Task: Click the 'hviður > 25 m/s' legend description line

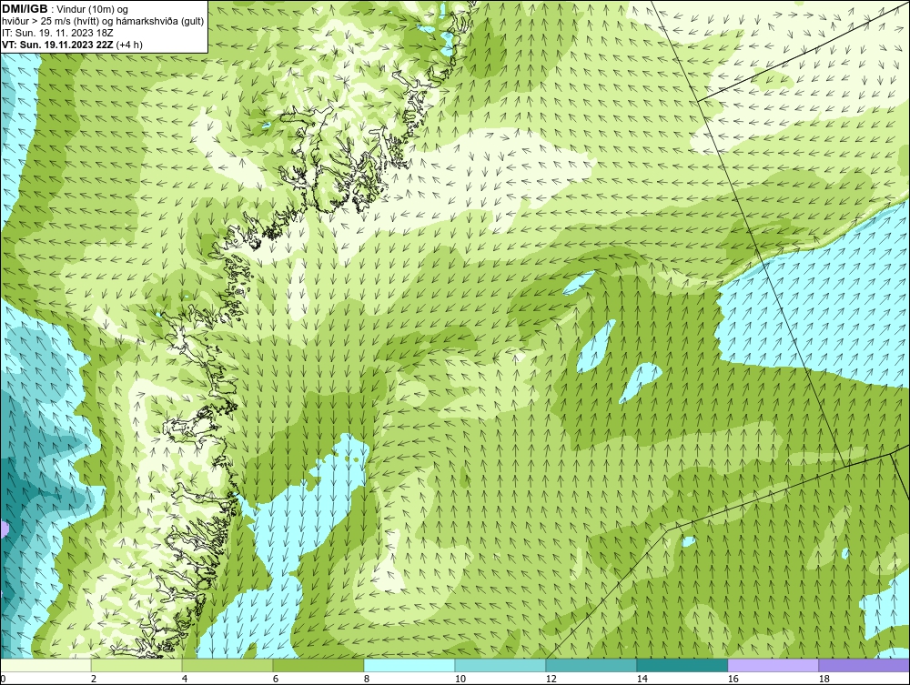Action: [103, 22]
